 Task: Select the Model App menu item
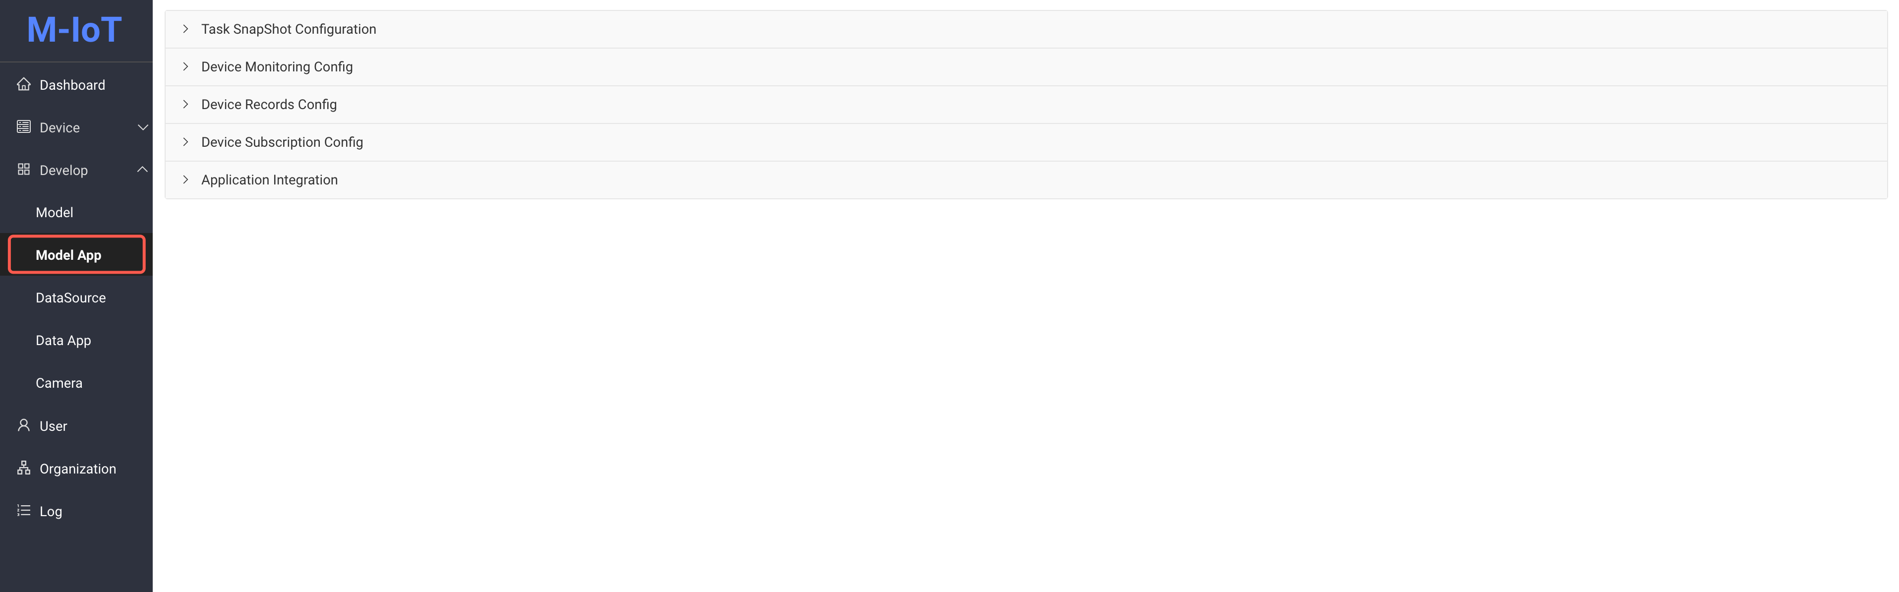tap(68, 255)
